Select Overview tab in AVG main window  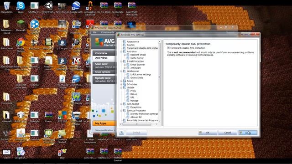coord(104,53)
